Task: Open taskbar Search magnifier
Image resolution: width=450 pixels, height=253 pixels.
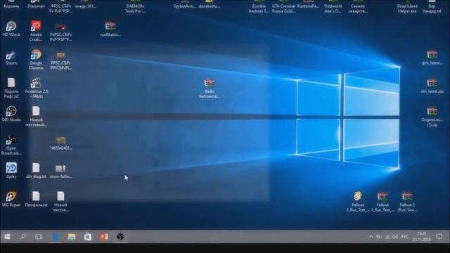Action: (23, 236)
